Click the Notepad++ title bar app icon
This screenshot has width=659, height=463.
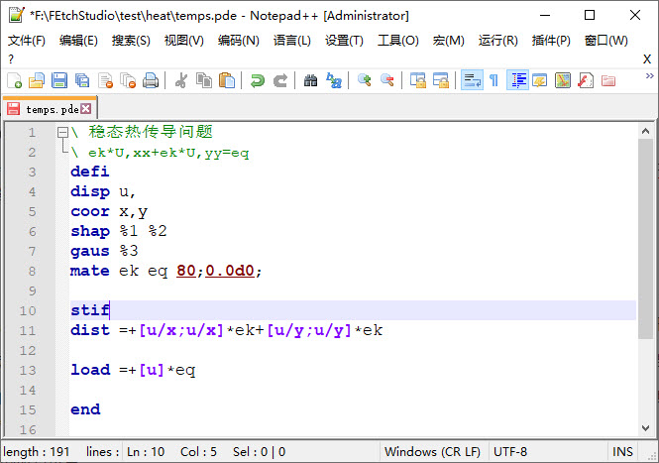point(17,16)
